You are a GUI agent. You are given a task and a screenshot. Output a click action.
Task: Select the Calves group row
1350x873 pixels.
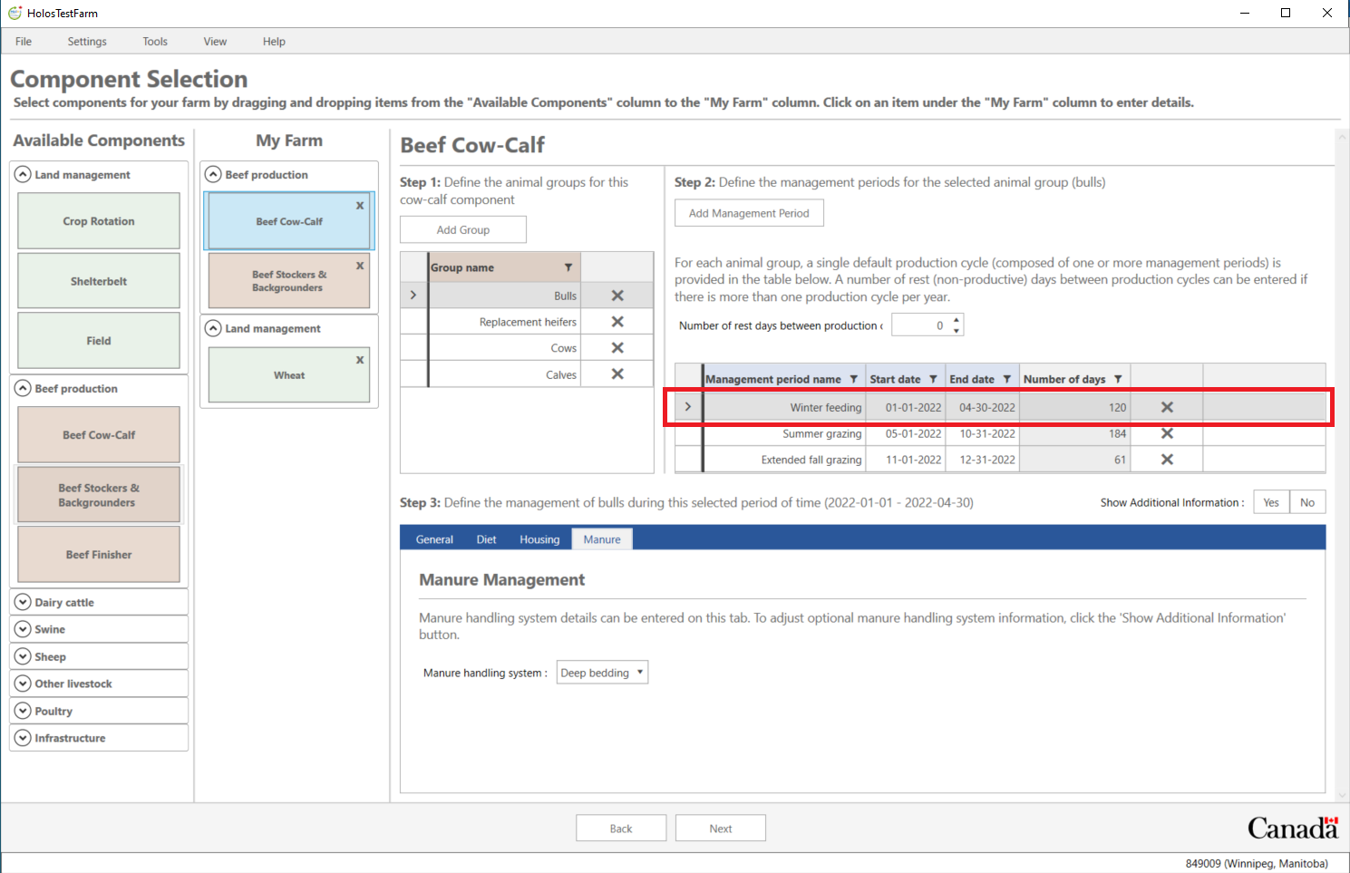(x=504, y=374)
